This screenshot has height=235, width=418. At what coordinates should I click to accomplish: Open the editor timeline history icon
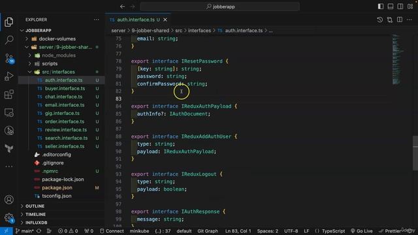(x=380, y=20)
